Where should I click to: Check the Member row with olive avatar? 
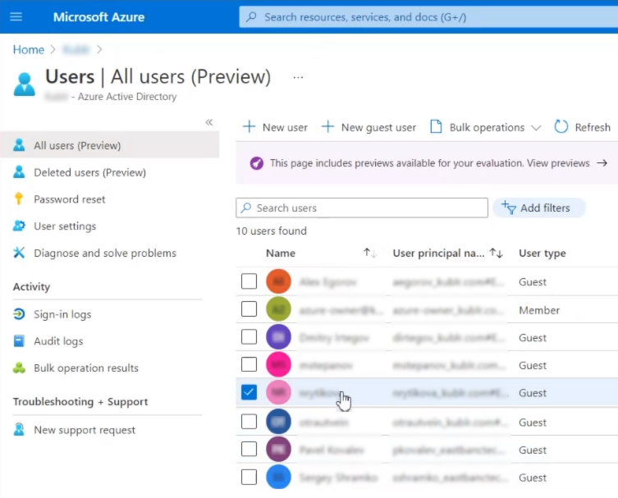(249, 308)
